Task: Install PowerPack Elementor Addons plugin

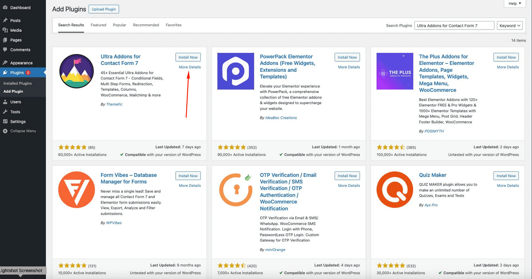Action: [x=347, y=57]
